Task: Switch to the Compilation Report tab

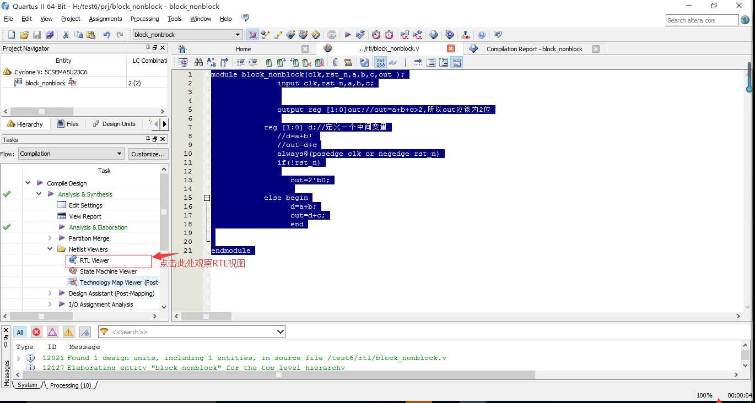Action: point(534,48)
